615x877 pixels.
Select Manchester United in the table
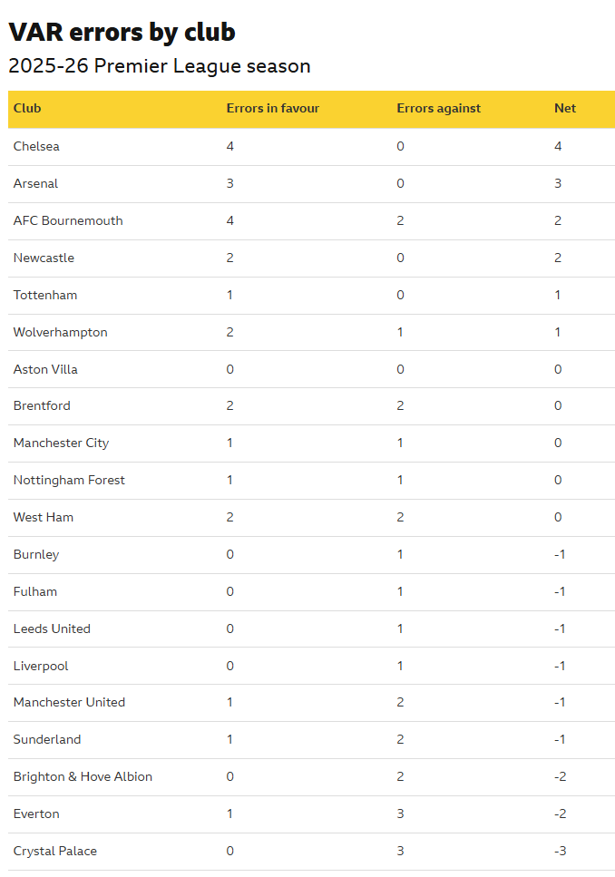(x=69, y=703)
